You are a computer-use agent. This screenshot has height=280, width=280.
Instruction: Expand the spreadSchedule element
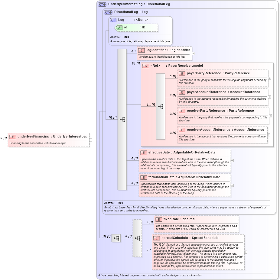246,252
